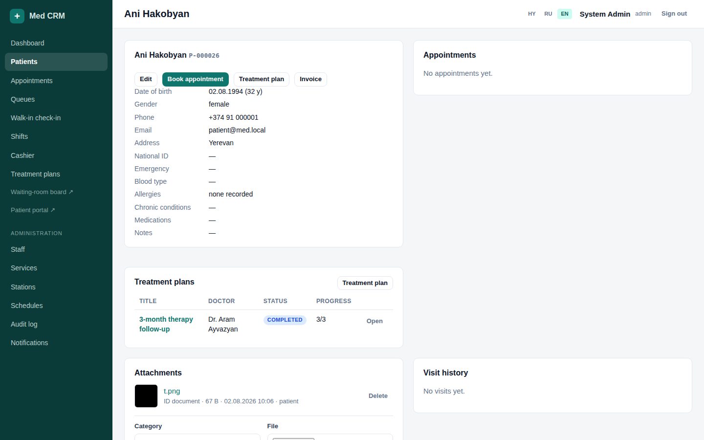
Task: Open the t.png attachment thumbnail
Action: [146, 396]
